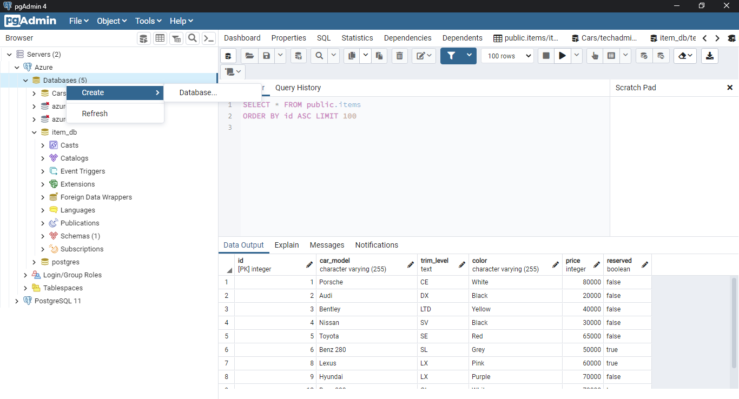Click the data grid vertical scrollbar
This screenshot has width=739, height=399.
[734, 323]
